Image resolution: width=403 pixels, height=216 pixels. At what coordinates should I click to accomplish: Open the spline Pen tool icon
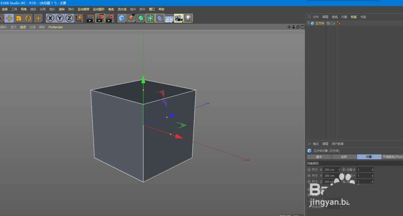(131, 18)
